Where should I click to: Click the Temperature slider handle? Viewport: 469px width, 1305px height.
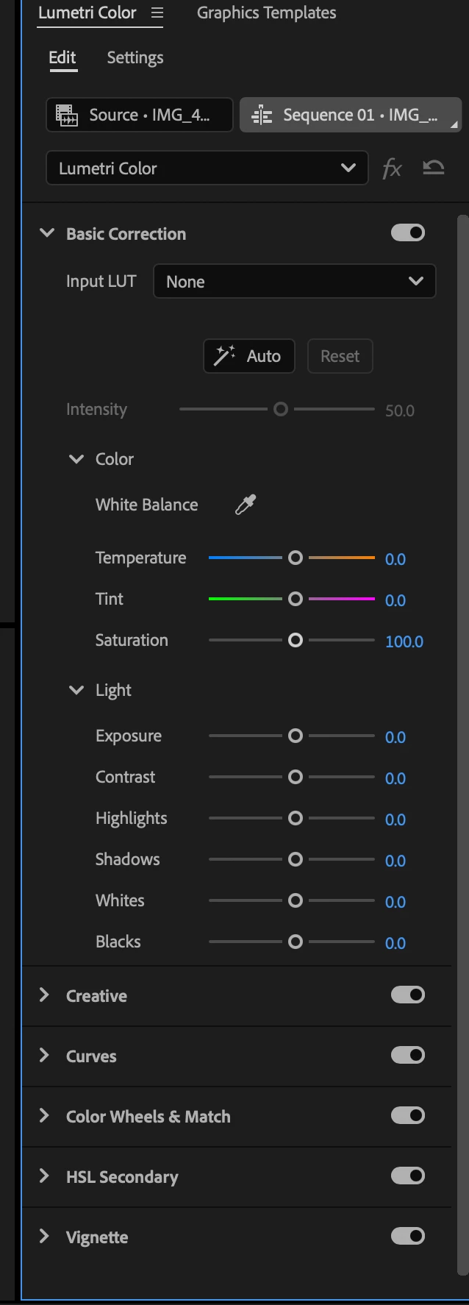click(296, 558)
